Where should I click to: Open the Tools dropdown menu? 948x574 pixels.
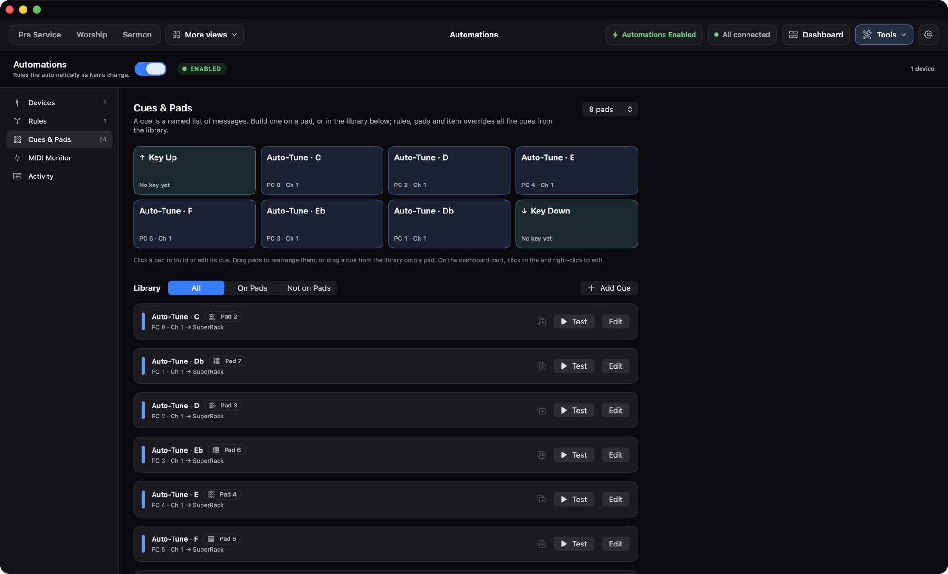884,35
